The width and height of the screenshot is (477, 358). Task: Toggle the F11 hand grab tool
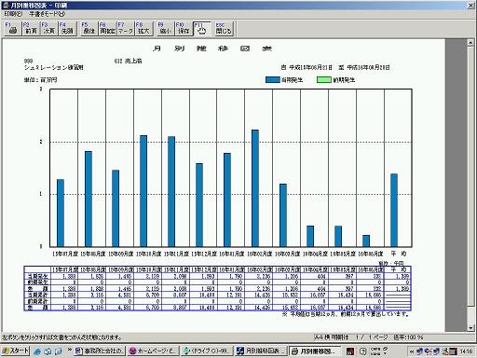click(201, 29)
